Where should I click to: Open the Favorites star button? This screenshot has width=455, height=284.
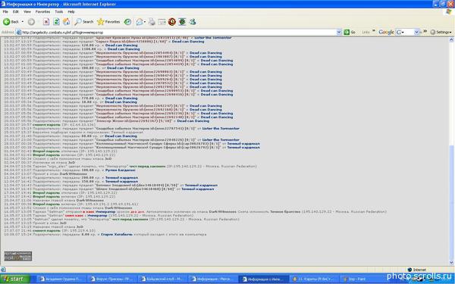(x=108, y=22)
